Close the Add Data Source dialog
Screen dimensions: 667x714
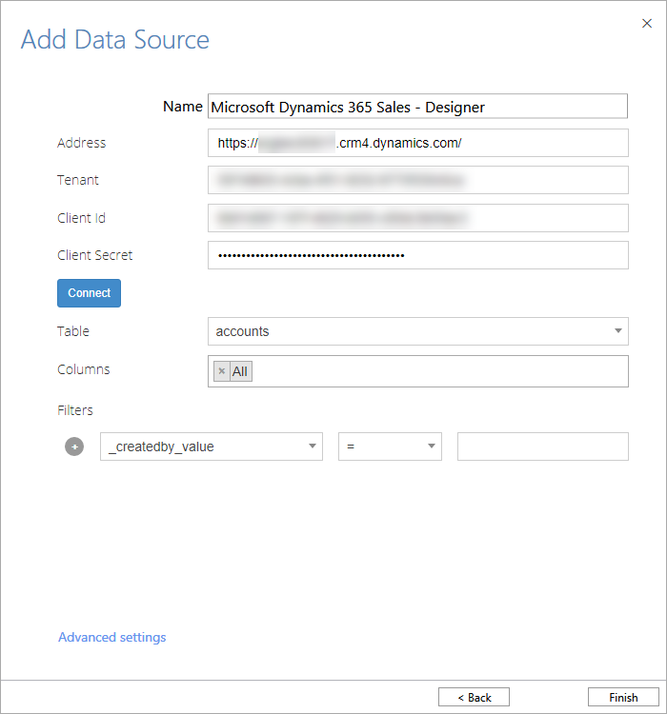pos(646,23)
